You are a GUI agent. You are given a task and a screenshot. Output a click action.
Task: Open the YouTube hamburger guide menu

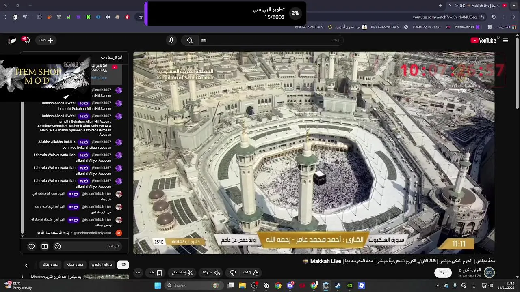click(505, 40)
